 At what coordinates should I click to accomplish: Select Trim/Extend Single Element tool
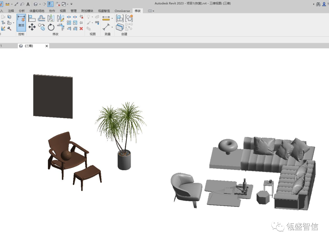[x=69, y=29]
